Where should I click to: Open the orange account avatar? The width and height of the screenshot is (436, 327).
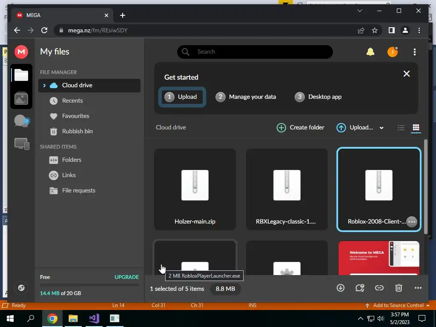(x=392, y=52)
